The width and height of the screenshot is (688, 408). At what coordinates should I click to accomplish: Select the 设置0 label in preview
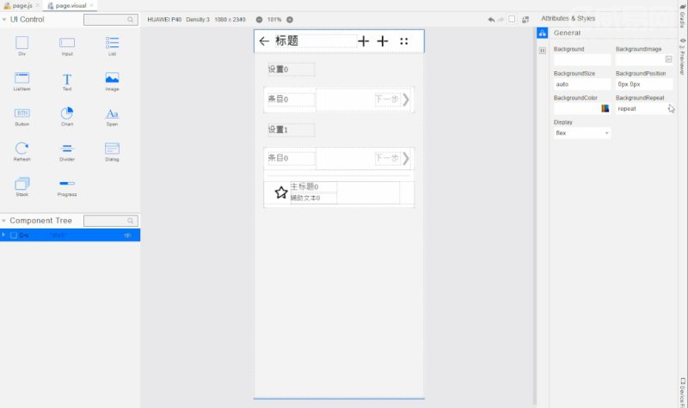[x=278, y=70]
